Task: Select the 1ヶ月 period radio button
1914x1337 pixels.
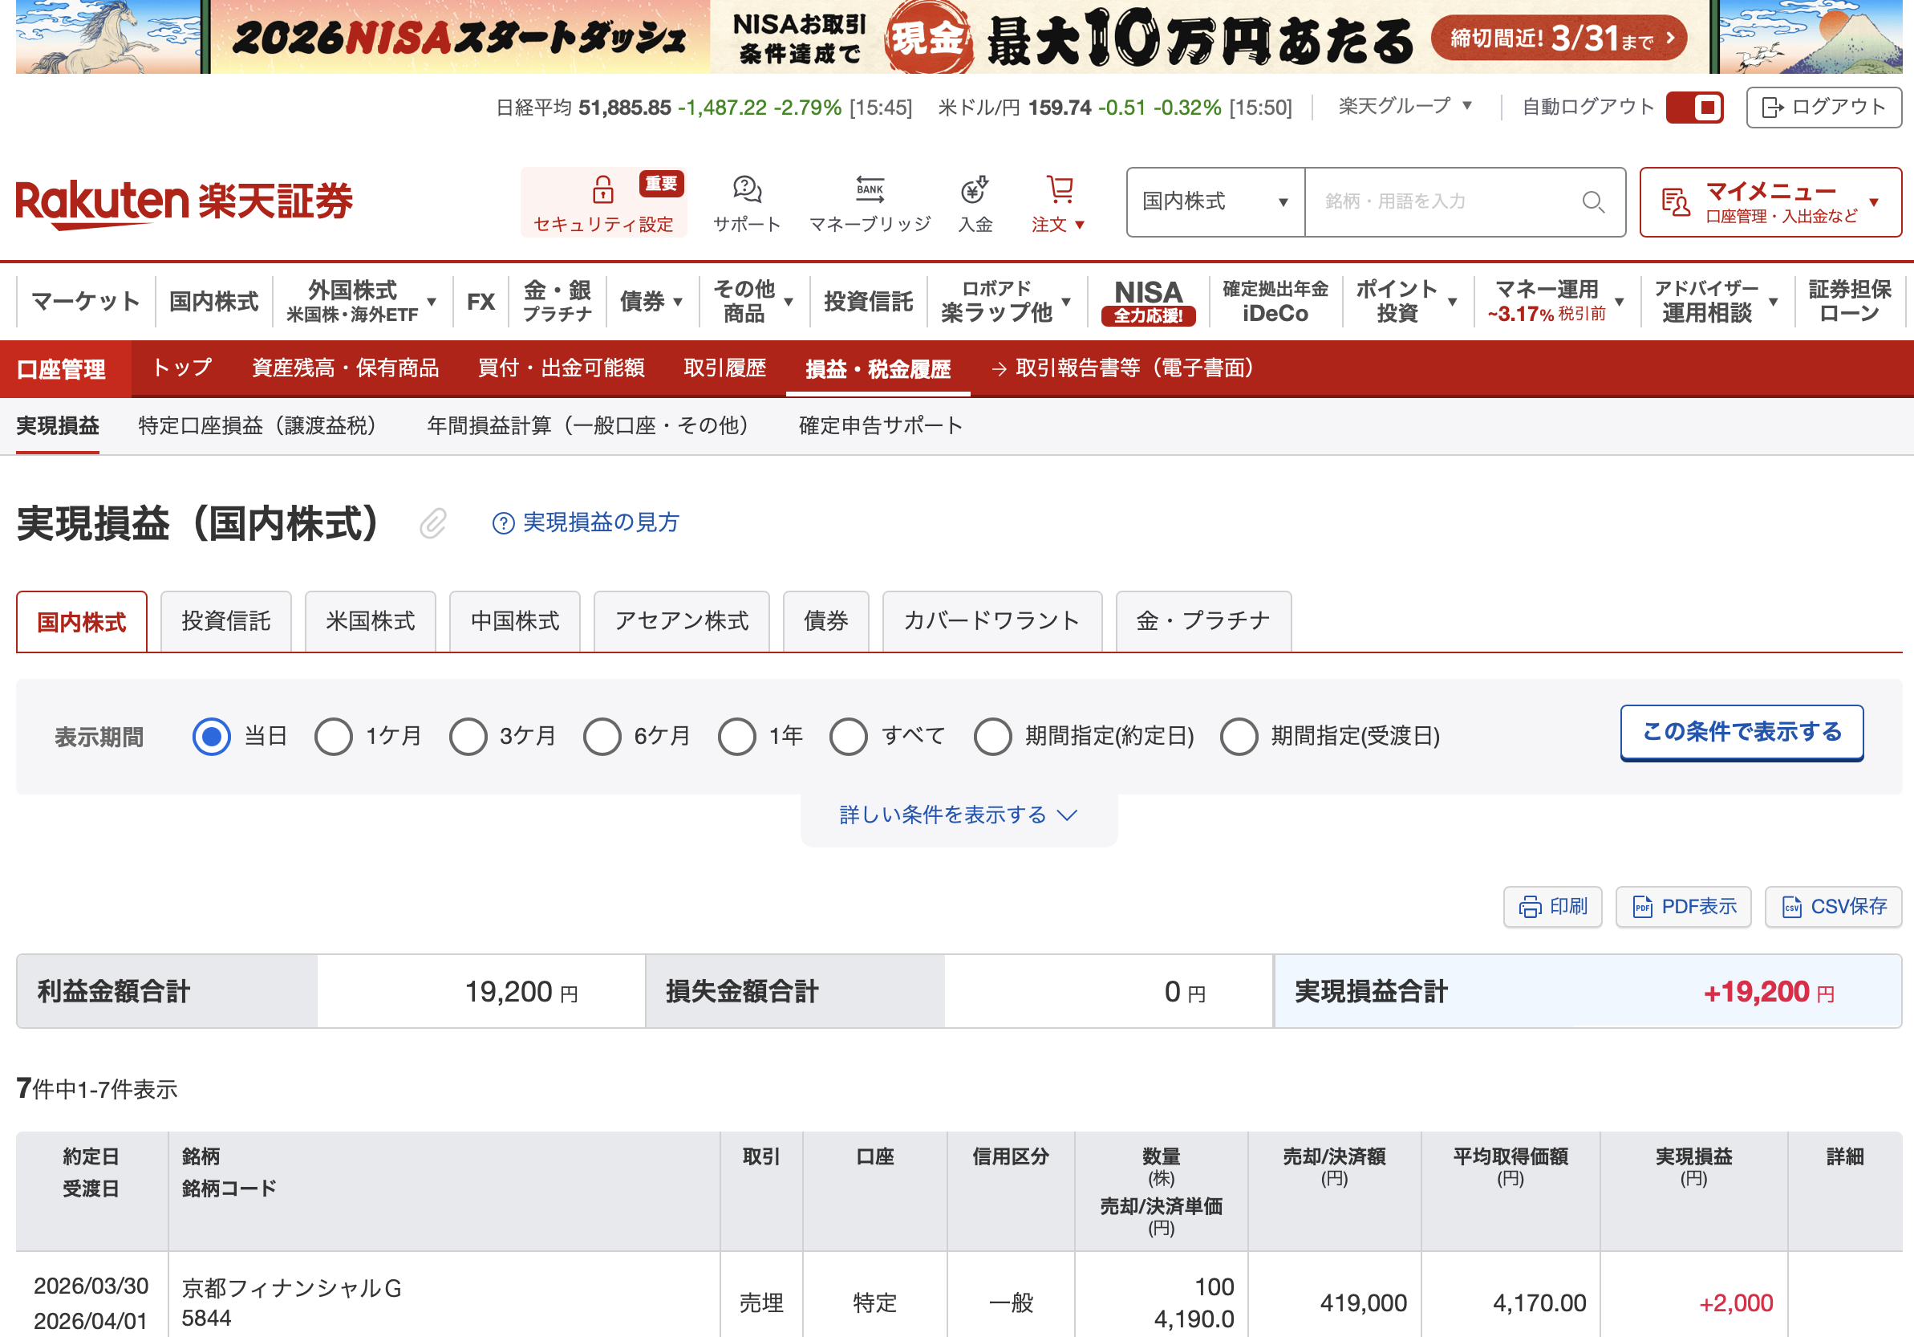Action: pyautogui.click(x=334, y=737)
